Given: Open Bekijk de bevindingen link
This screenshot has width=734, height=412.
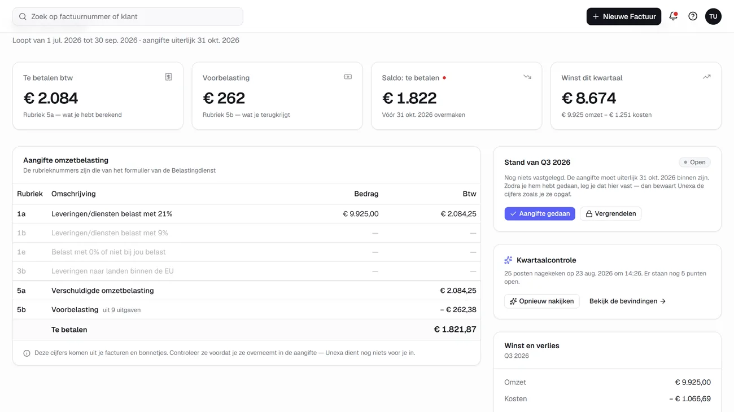Looking at the screenshot, I should pos(627,301).
